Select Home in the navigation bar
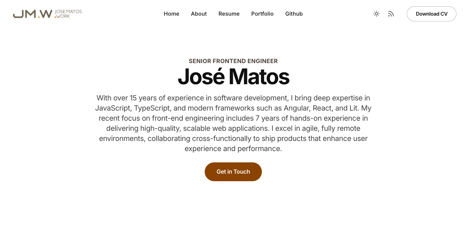 click(171, 14)
